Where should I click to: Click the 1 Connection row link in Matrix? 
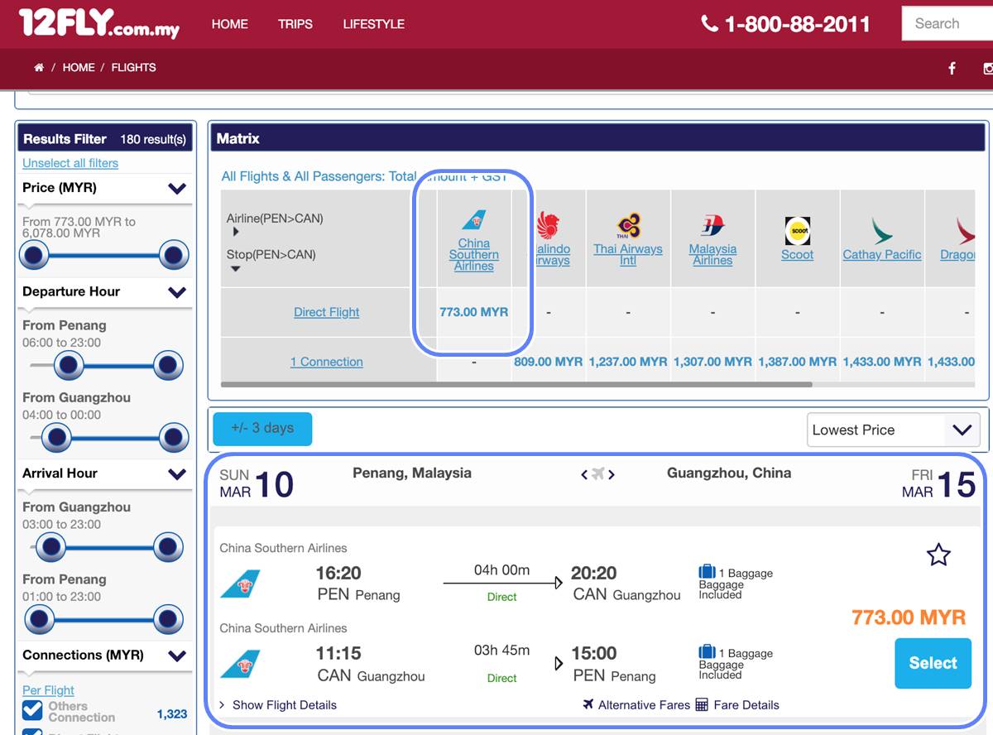click(x=327, y=362)
